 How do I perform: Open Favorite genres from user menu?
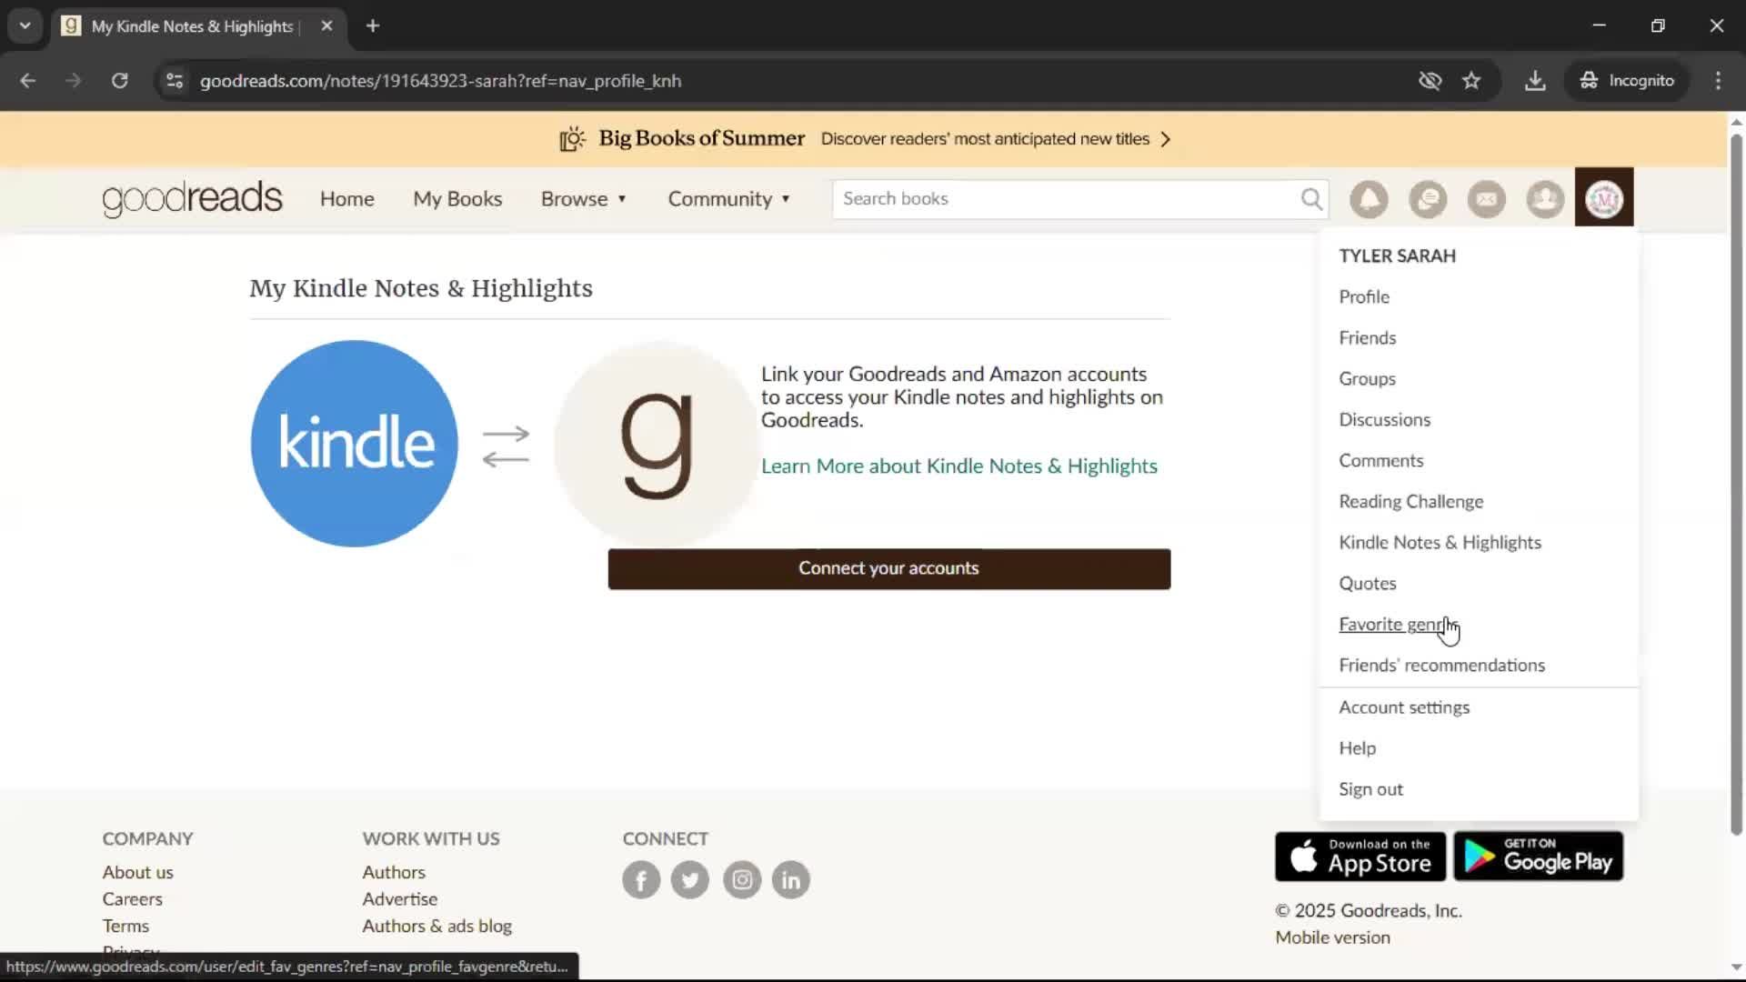point(1397,624)
